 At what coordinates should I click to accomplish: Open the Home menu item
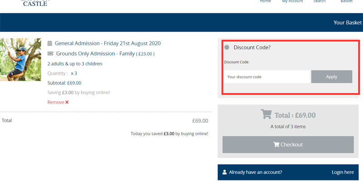pyautogui.click(x=265, y=1)
